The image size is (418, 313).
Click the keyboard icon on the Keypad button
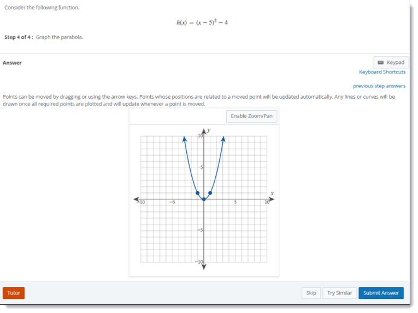381,63
